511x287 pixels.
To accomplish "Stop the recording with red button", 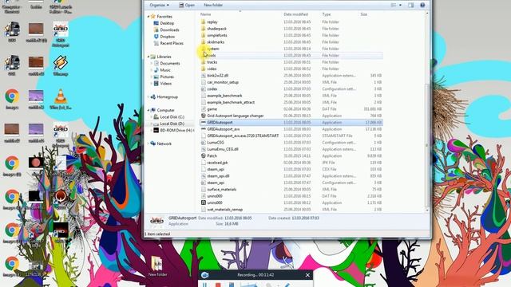I will pyautogui.click(x=218, y=285).
